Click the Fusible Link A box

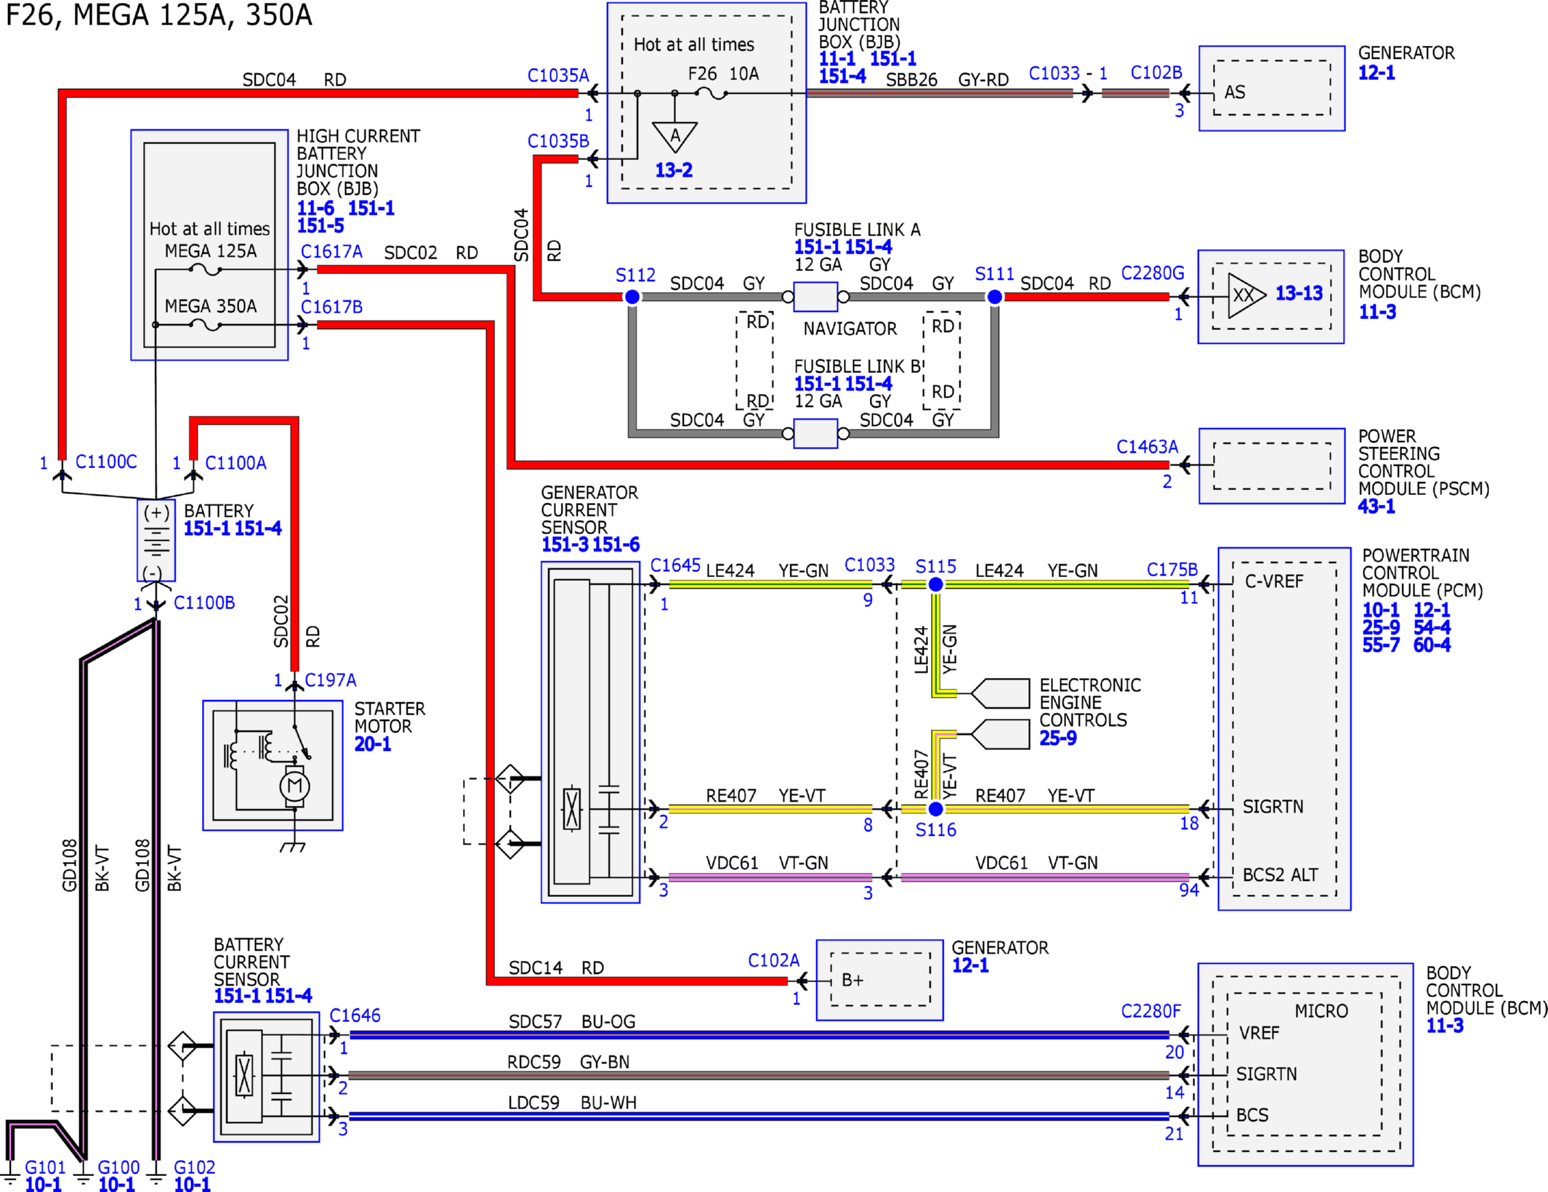[815, 297]
